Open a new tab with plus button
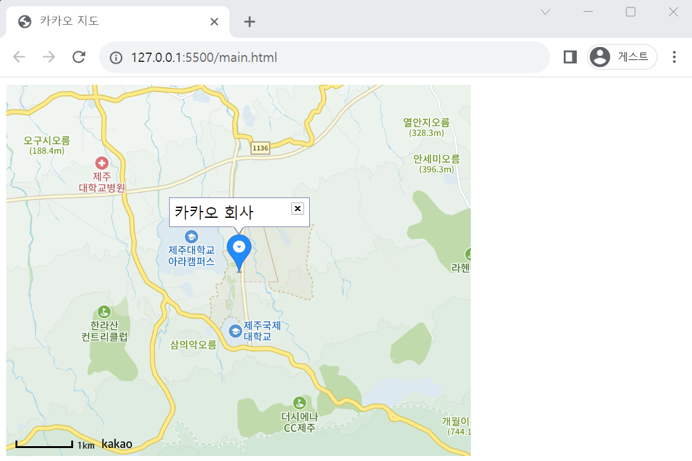Viewport: 692px width, 461px height. coord(249,22)
